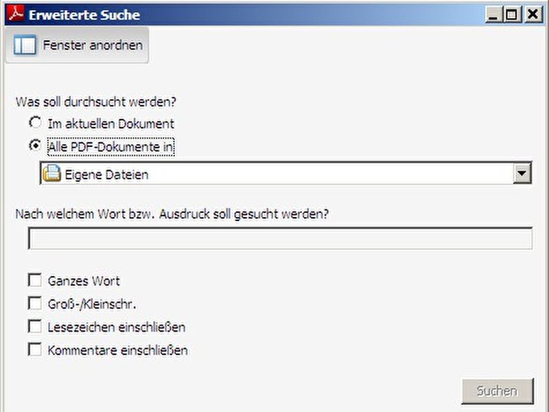The width and height of the screenshot is (549, 412).
Task: Close the Erweiterte Suche window
Action: pyautogui.click(x=533, y=14)
